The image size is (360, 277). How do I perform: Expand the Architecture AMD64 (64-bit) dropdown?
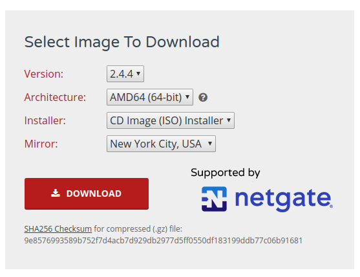pos(150,97)
